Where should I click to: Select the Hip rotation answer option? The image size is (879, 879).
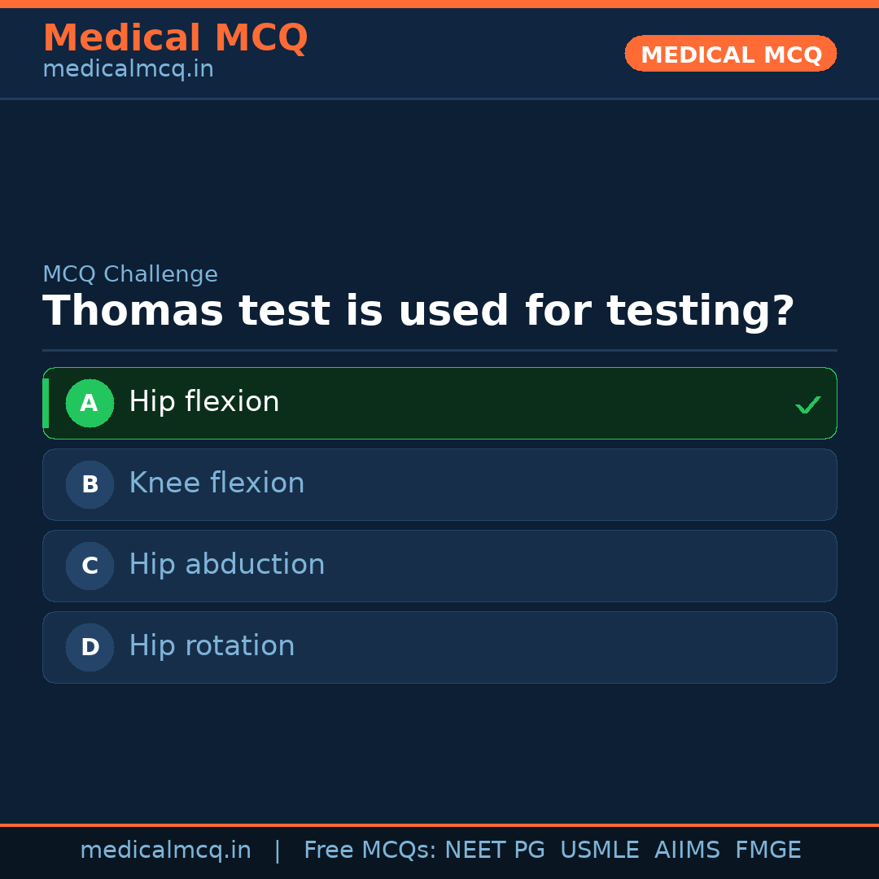(439, 647)
